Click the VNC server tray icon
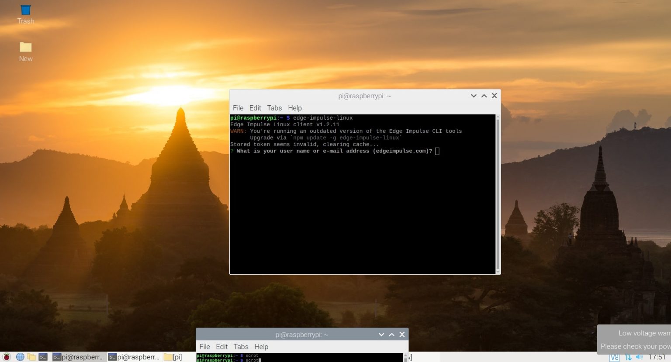 tap(614, 357)
